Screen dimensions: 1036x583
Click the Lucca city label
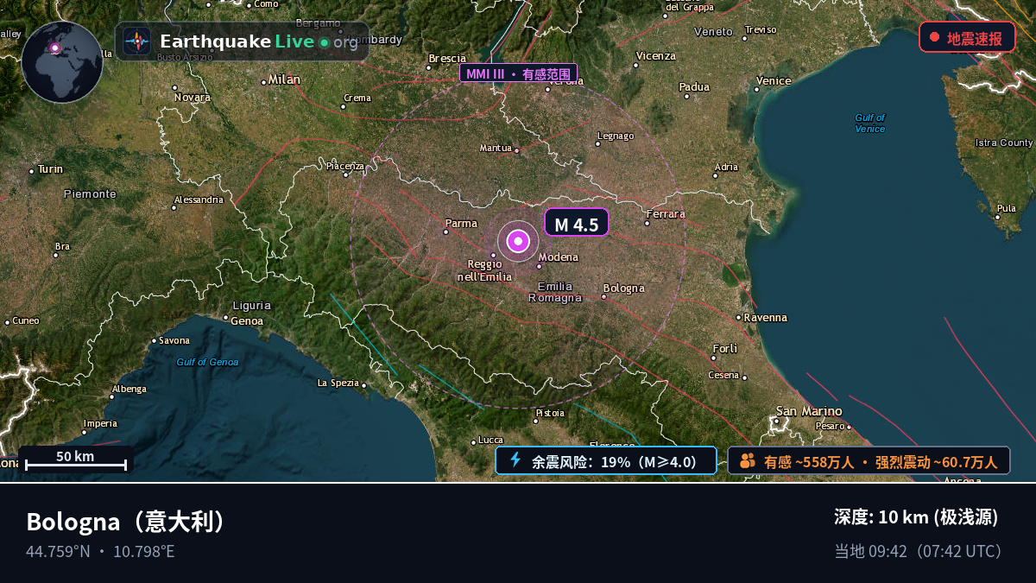point(490,440)
